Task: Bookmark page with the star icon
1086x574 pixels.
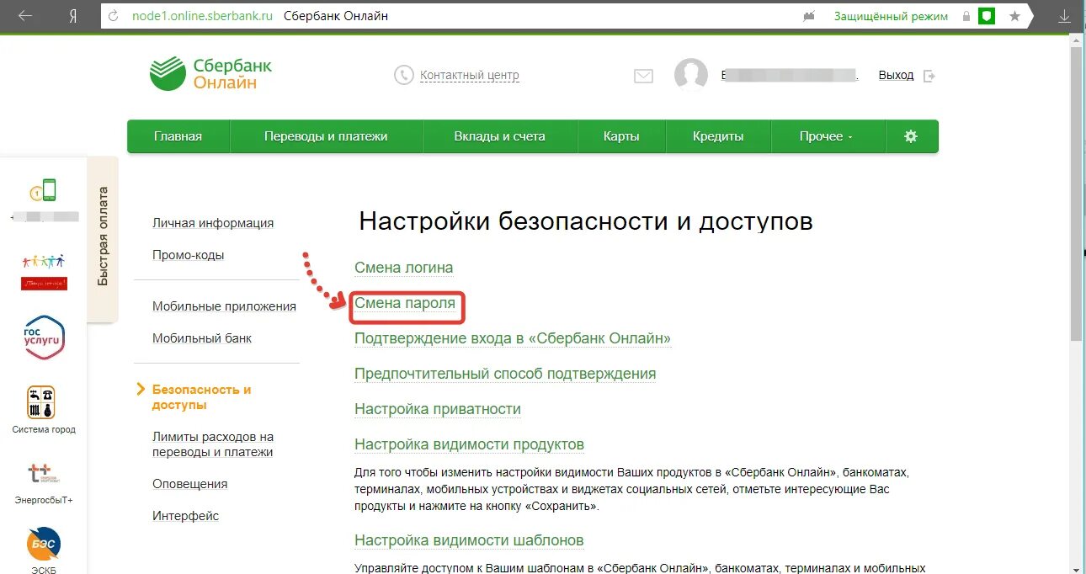Action: click(x=1014, y=16)
